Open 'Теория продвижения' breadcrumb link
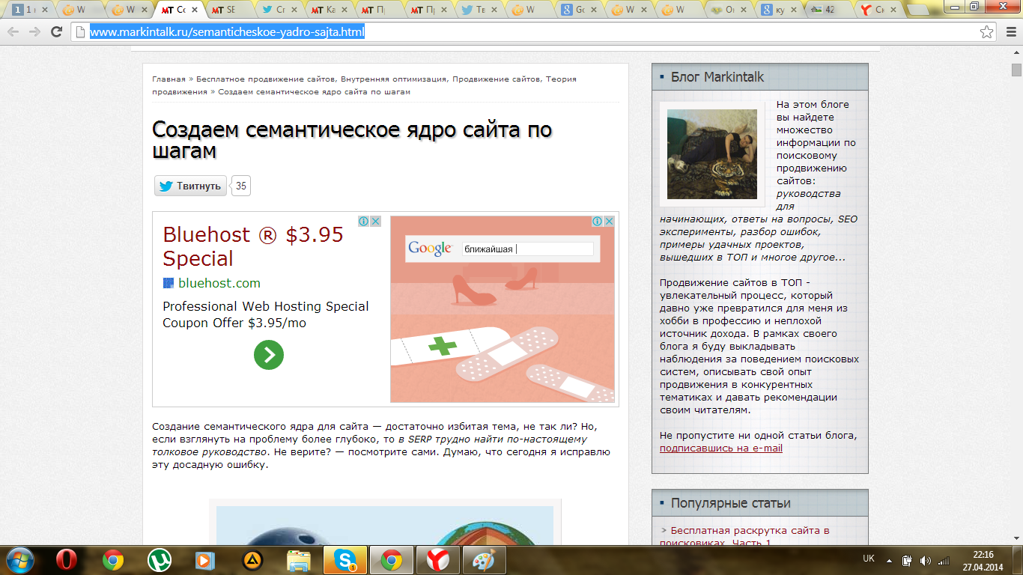This screenshot has width=1023, height=575. pyautogui.click(x=364, y=85)
